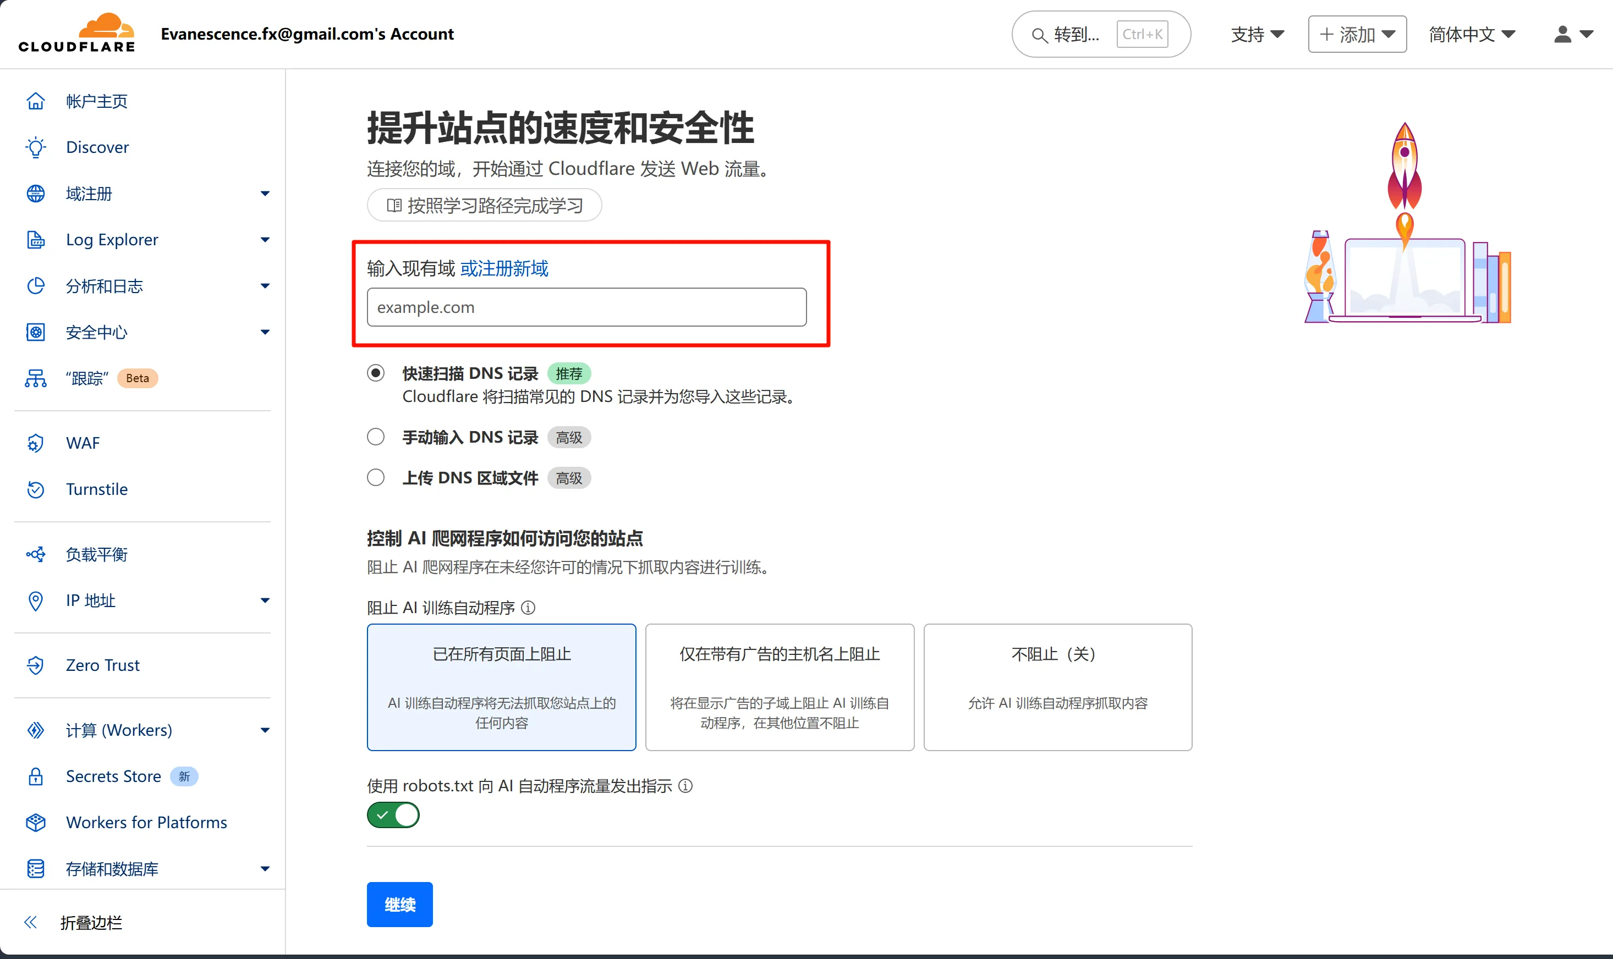Click the Workers compute icon
The image size is (1613, 959).
(36, 730)
